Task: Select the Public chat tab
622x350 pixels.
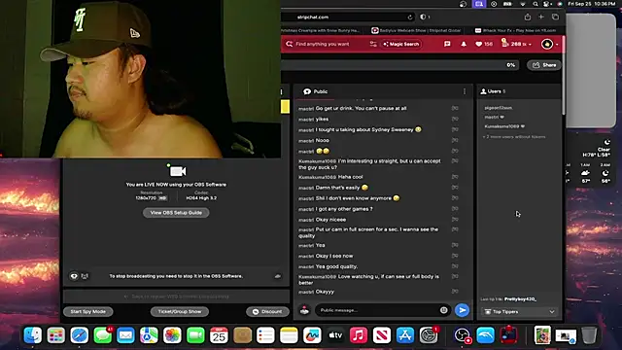Action: (316, 91)
